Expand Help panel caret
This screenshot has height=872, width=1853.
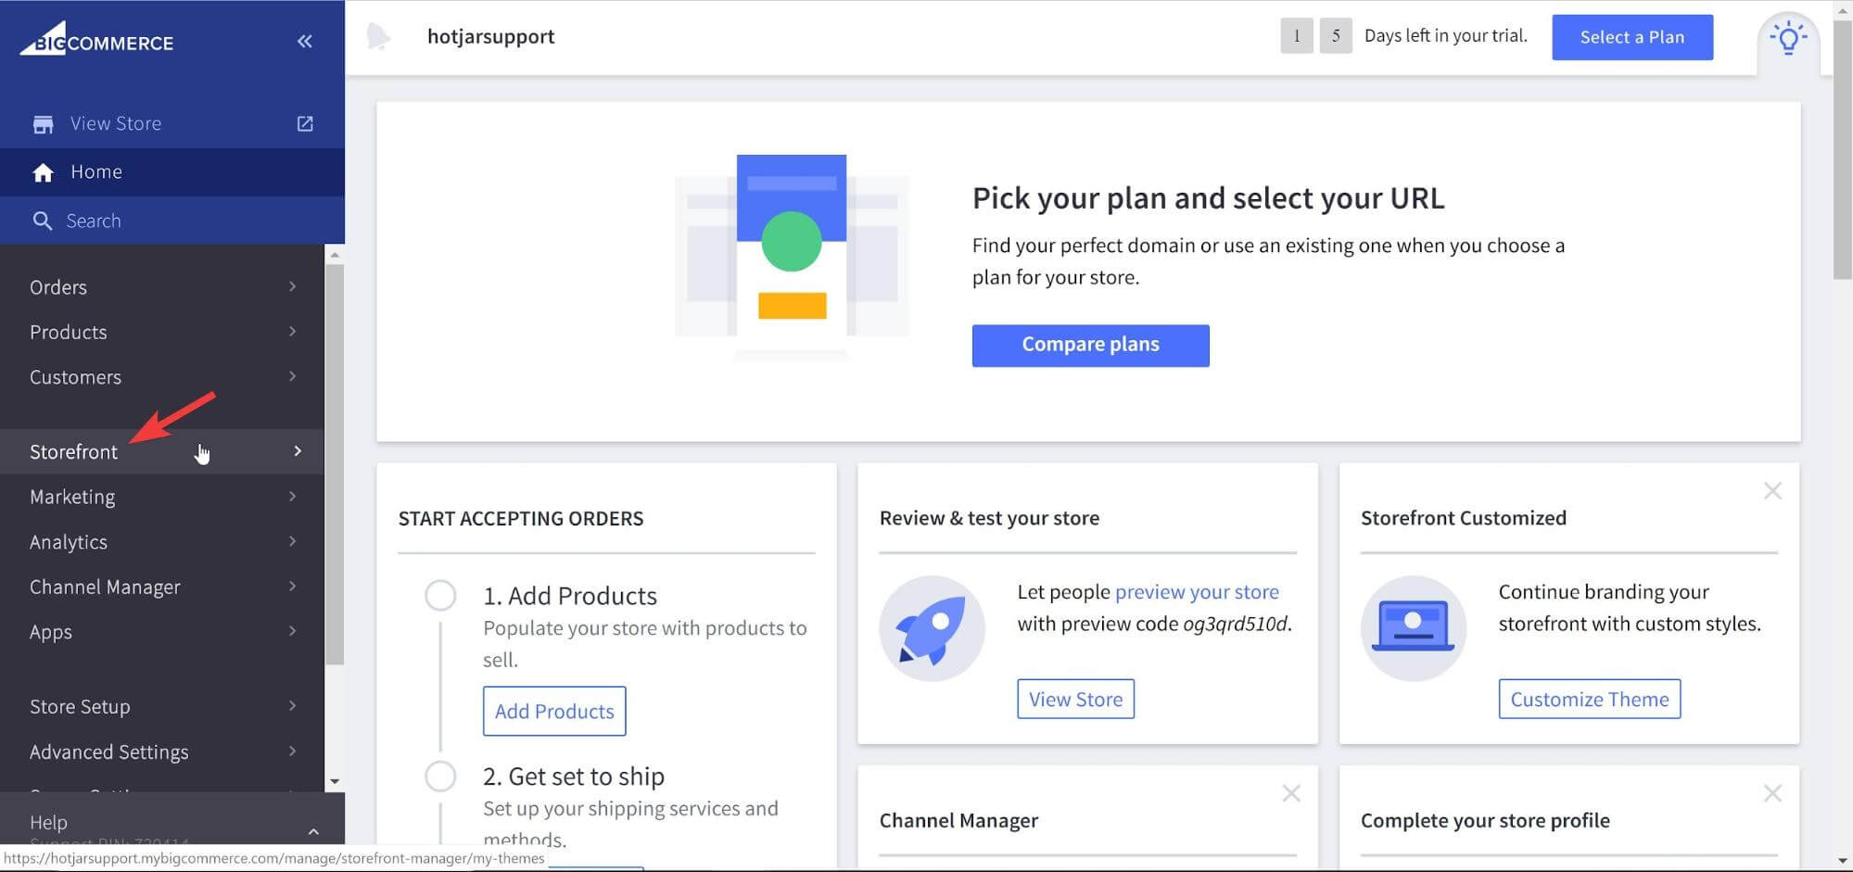313,831
